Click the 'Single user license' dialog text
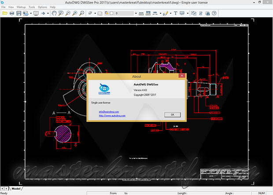This screenshot has width=273, height=195. click(x=101, y=103)
